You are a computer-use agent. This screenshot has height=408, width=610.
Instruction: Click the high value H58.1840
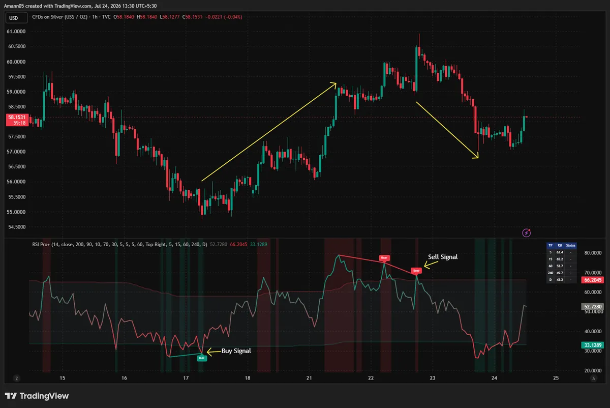(147, 17)
